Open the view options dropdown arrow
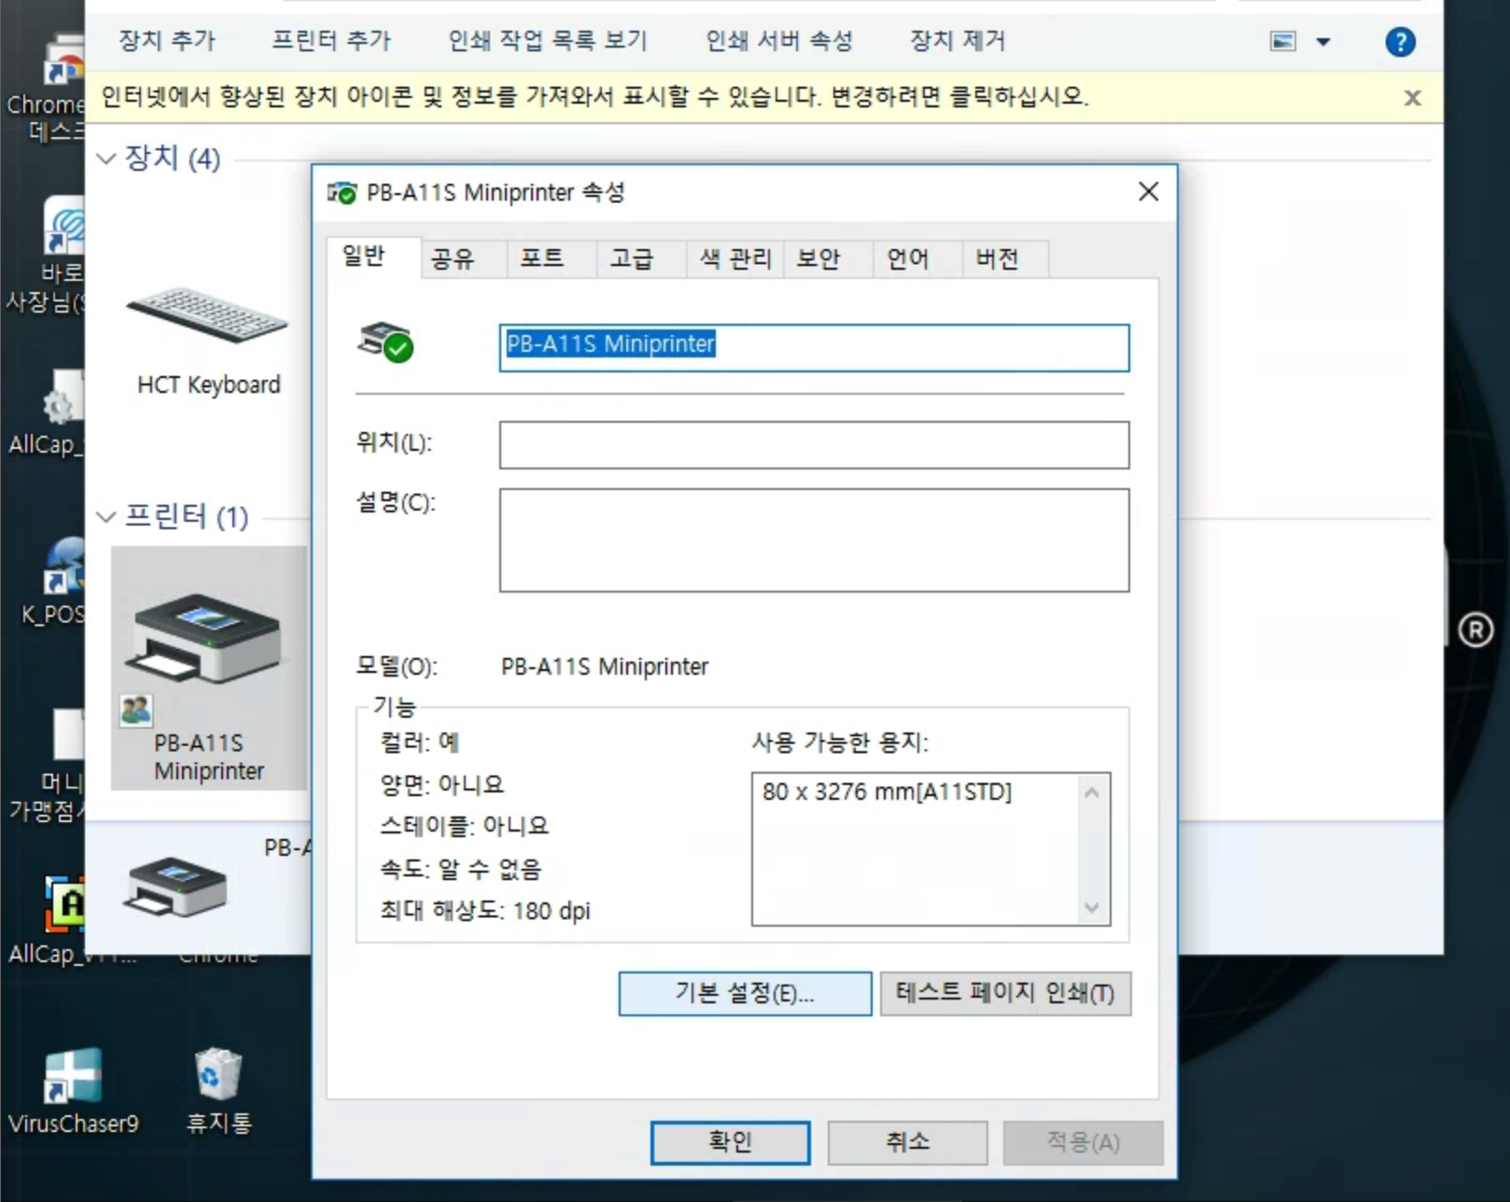1510x1202 pixels. [1323, 42]
